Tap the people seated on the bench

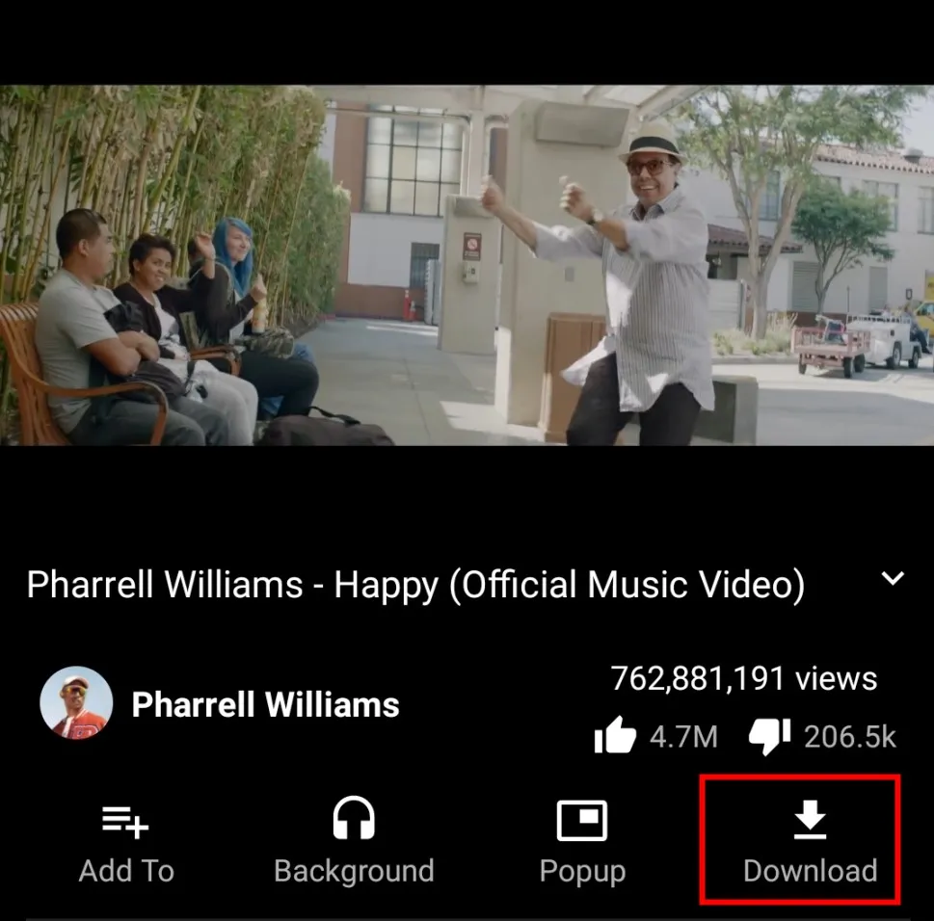(x=173, y=333)
